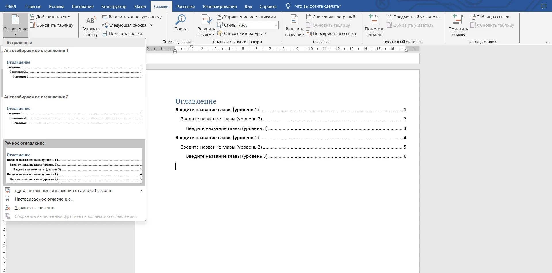
Task: Click the level 3 entry with page 3
Action: point(296,128)
